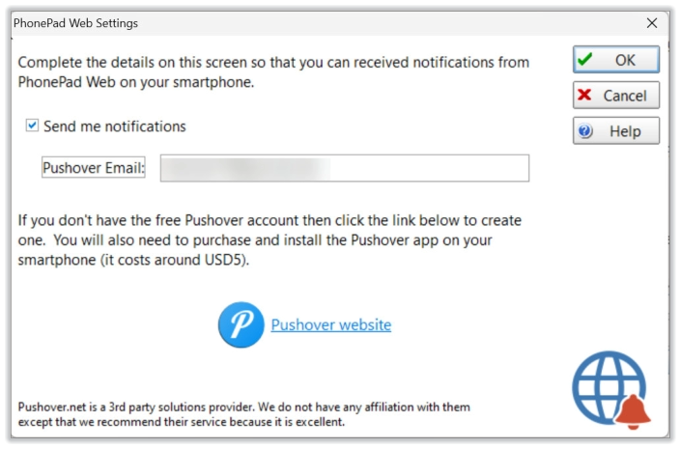This screenshot has width=681, height=449.
Task: Click the blue question mark Help icon
Action: pyautogui.click(x=585, y=130)
